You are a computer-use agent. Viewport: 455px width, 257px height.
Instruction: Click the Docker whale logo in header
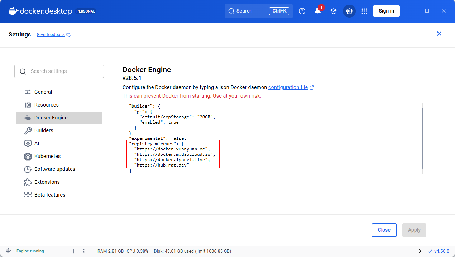pyautogui.click(x=13, y=11)
